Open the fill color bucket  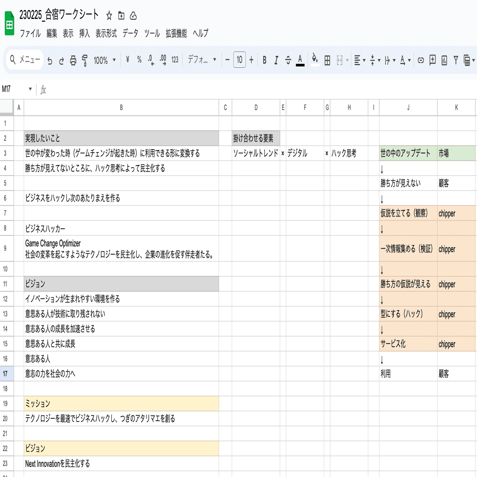[315, 59]
